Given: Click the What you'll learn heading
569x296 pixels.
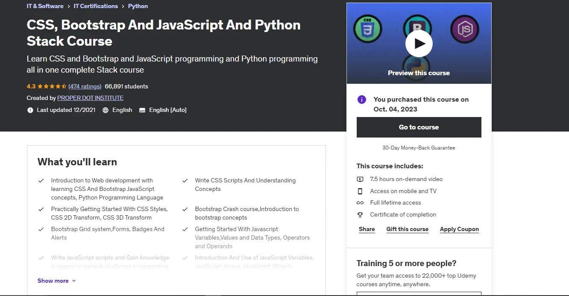Looking at the screenshot, I should pos(77,162).
